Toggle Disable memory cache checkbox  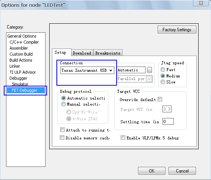coord(62,138)
